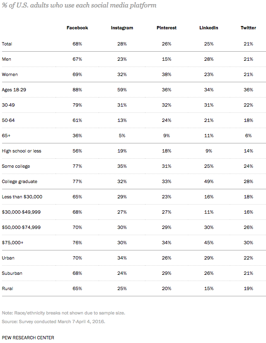Click the 38% Pinterest value for Women
The width and height of the screenshot is (266, 343).
(x=167, y=74)
